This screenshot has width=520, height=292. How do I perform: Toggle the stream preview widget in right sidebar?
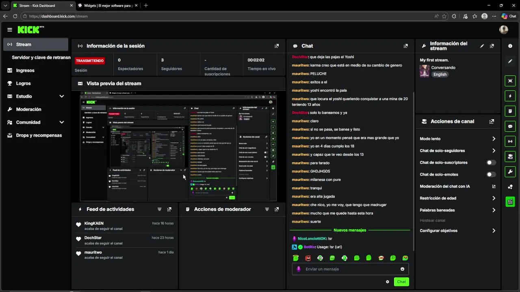pos(510,81)
